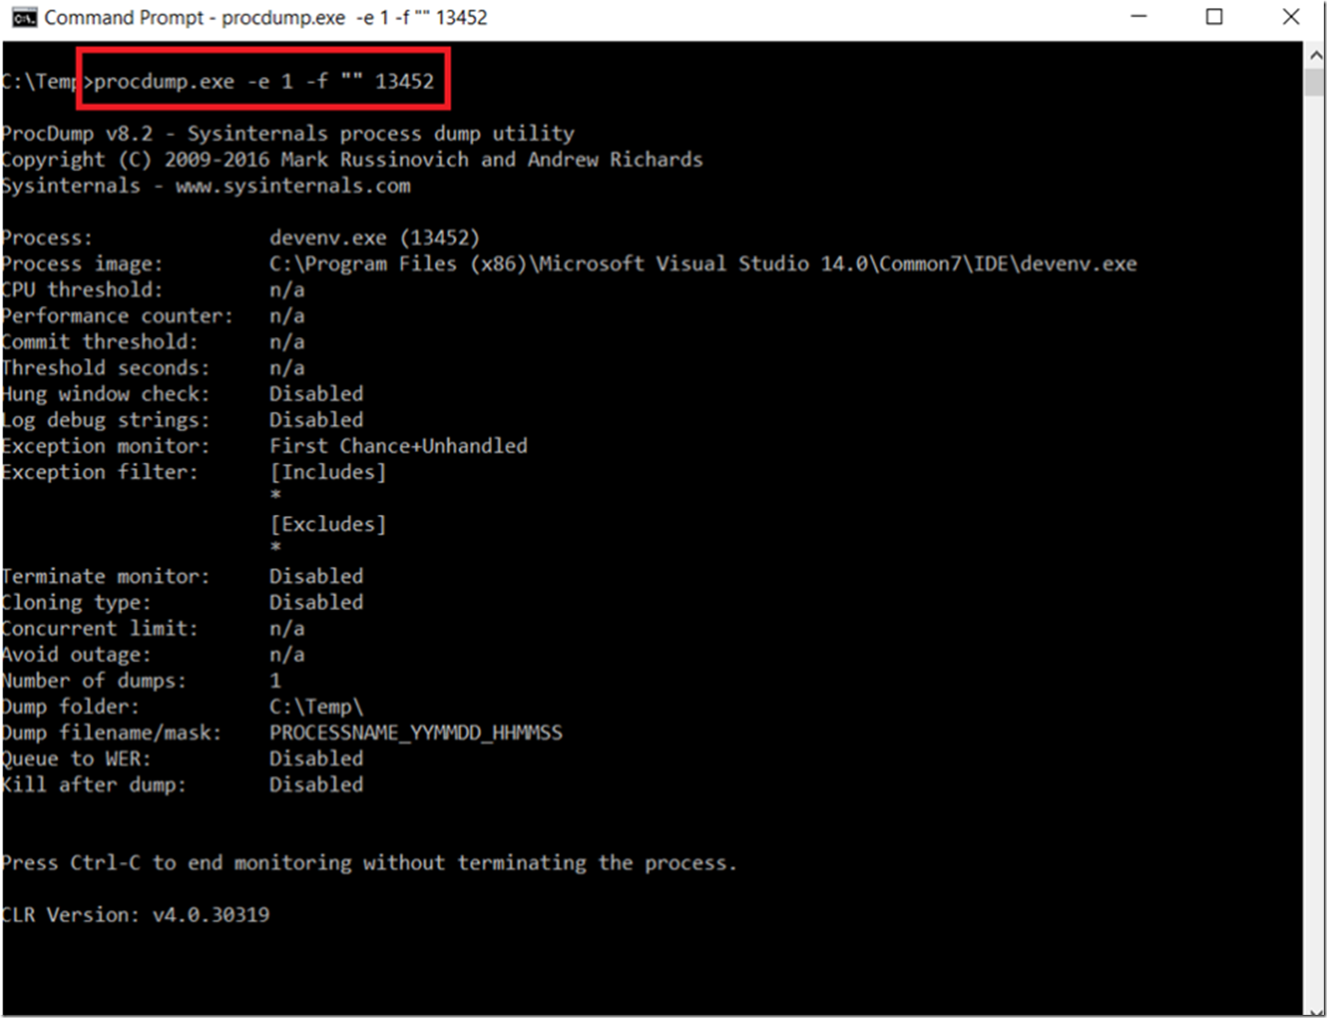Click the devenv.exe process image path

703,264
